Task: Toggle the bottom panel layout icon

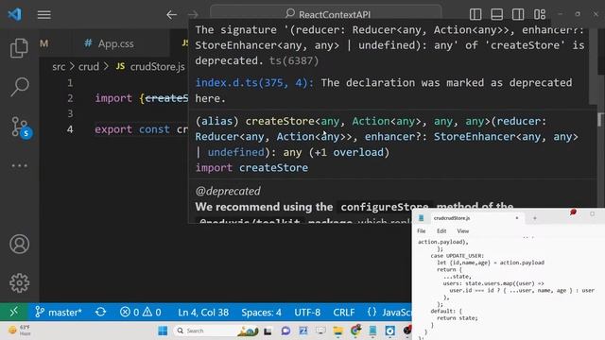Action: click(496, 14)
